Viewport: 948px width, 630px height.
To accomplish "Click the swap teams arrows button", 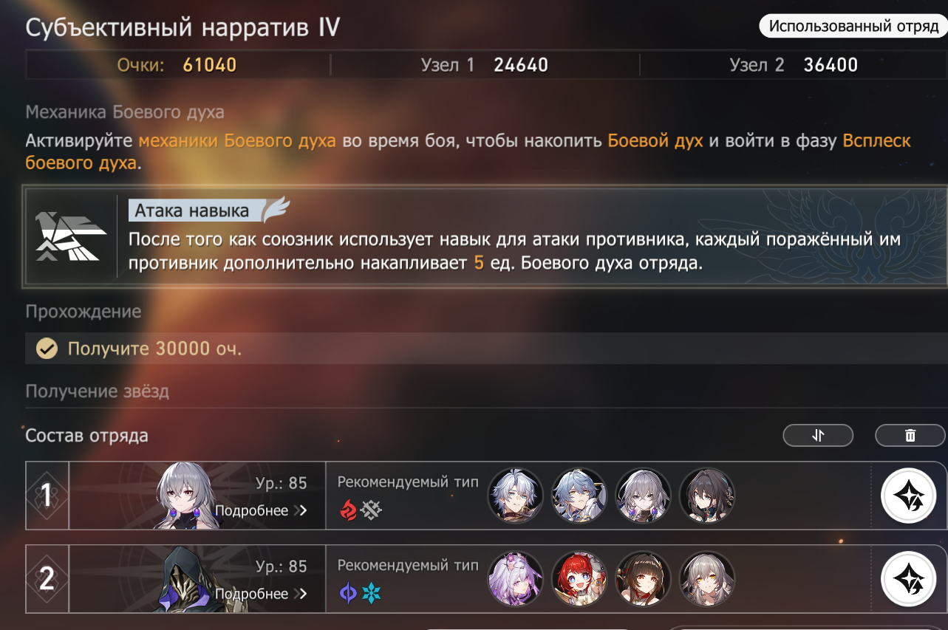I will pos(818,436).
